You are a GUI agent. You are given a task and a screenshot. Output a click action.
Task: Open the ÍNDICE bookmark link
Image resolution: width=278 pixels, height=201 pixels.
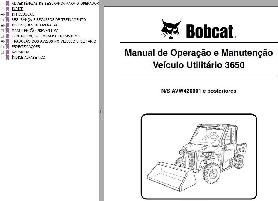pos(17,9)
